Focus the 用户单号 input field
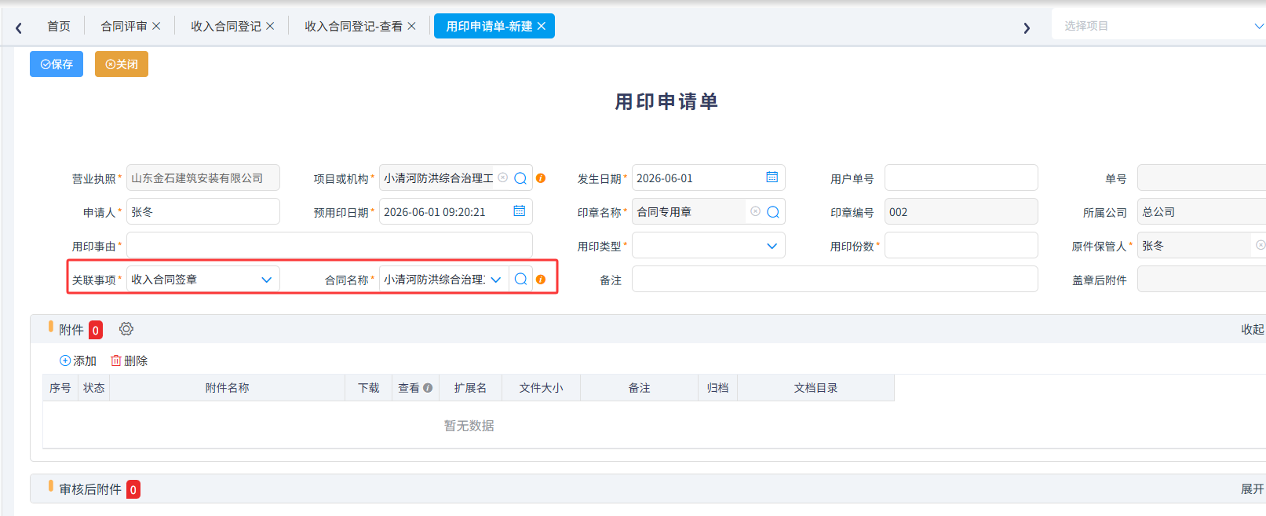The image size is (1266, 516). [x=961, y=177]
